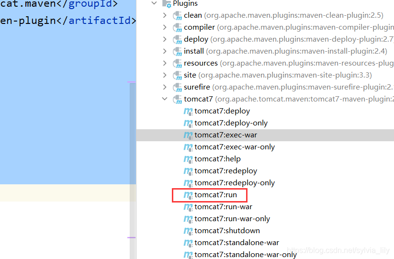
Task: Click the compiler plugin icon
Action: [x=178, y=28]
